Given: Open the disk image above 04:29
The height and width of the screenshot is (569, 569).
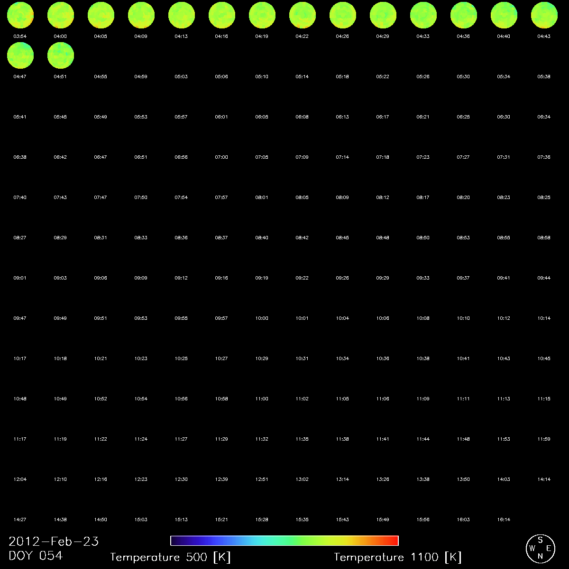Looking at the screenshot, I should click(x=383, y=15).
